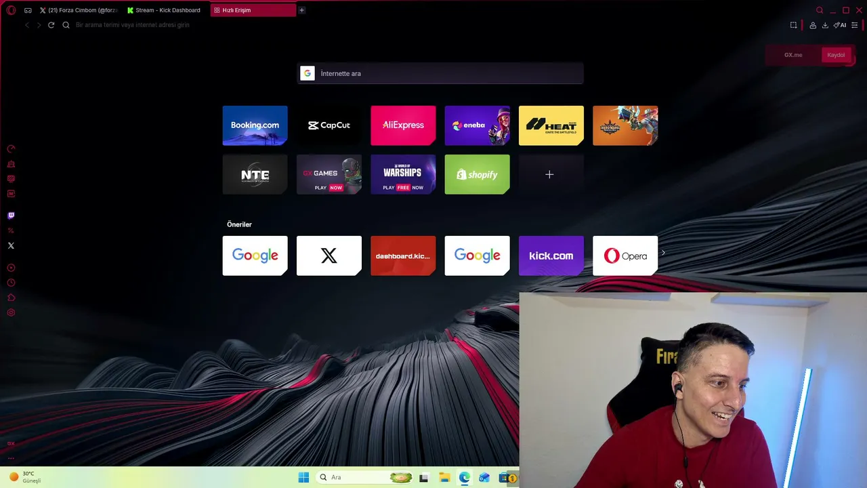Open the history clock icon in sidebar
This screenshot has width=867, height=488.
[11, 283]
